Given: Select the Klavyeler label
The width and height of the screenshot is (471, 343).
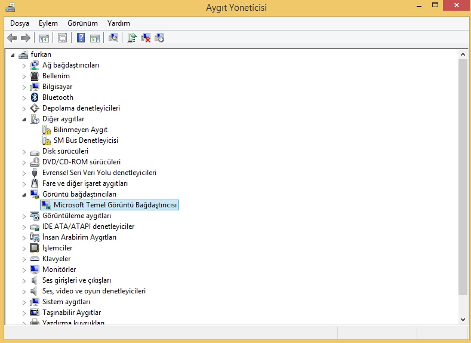Looking at the screenshot, I should 57,259.
